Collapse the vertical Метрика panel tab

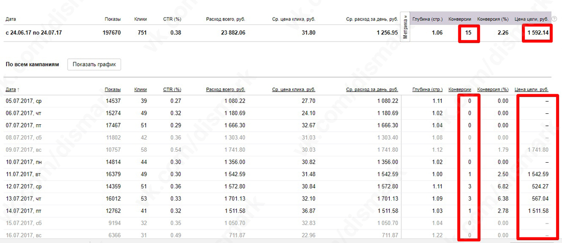pos(405,26)
